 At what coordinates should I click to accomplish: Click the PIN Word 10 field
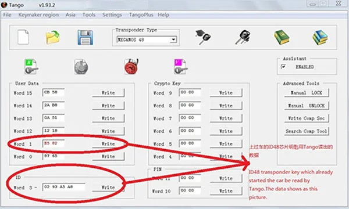190,190
